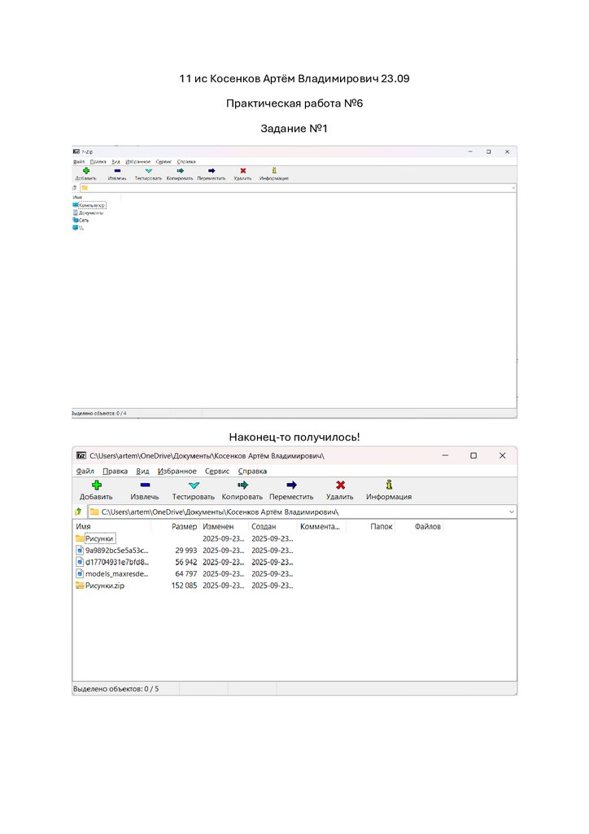Click the Создан date in the Рисунки folder row
589x834 pixels.
click(272, 539)
